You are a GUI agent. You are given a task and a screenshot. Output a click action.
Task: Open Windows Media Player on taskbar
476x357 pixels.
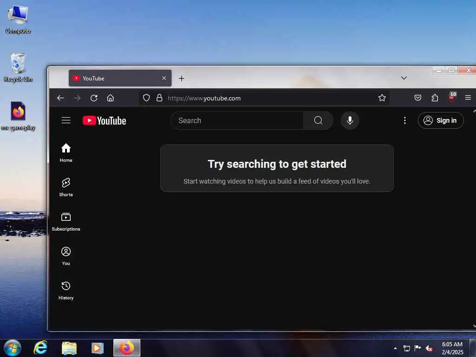click(98, 348)
